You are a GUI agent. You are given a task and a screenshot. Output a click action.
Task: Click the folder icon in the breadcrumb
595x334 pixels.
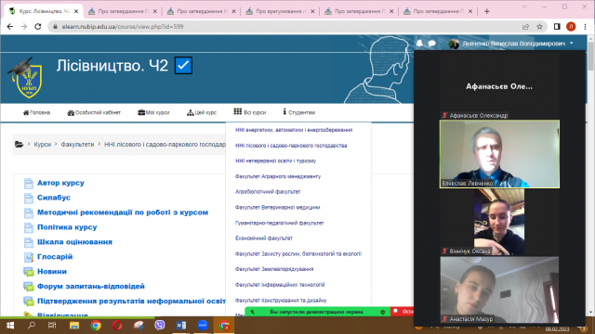(x=19, y=145)
